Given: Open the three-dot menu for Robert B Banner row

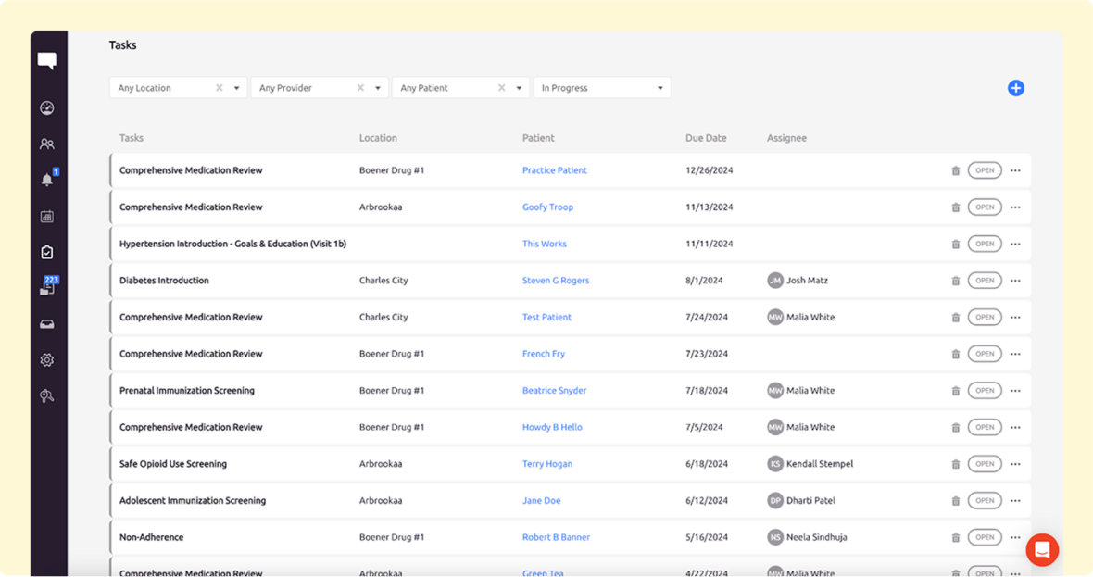Looking at the screenshot, I should pos(1015,537).
